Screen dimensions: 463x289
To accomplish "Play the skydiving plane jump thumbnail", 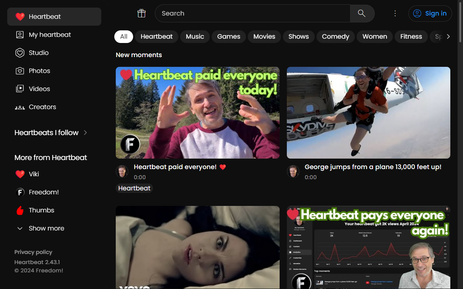I will (369, 113).
